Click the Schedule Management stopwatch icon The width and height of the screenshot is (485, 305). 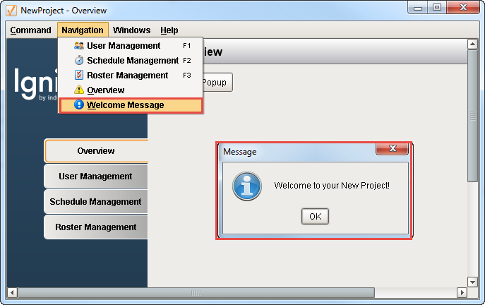tap(79, 61)
